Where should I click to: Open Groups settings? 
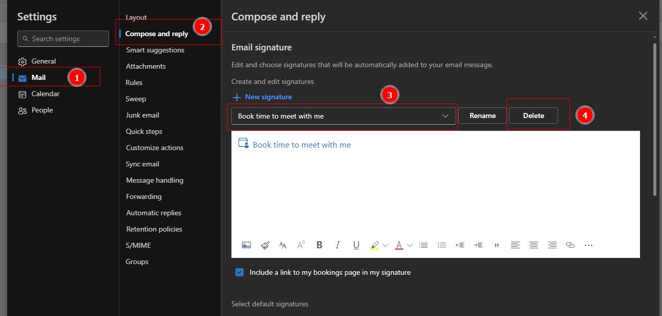click(x=137, y=262)
